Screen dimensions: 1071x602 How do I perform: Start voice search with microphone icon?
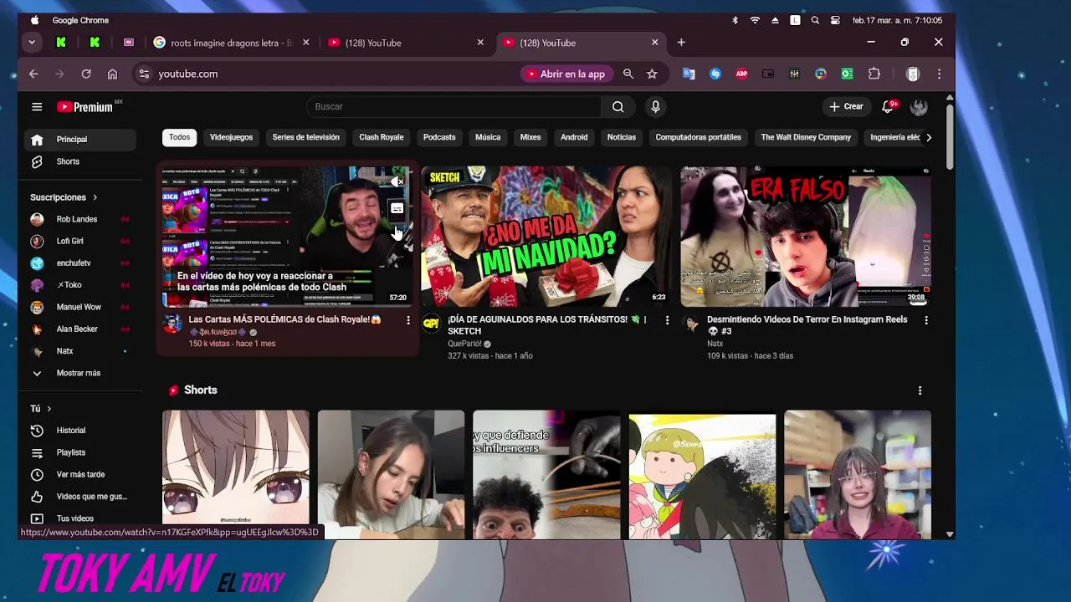point(655,106)
